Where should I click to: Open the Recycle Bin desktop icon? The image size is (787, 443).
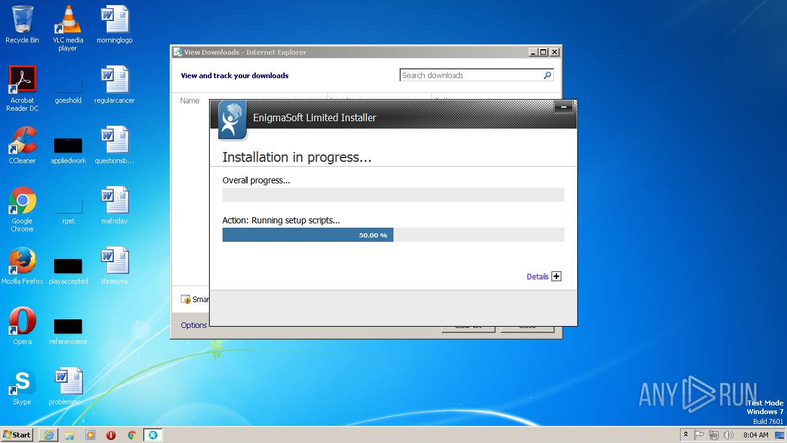pyautogui.click(x=22, y=25)
